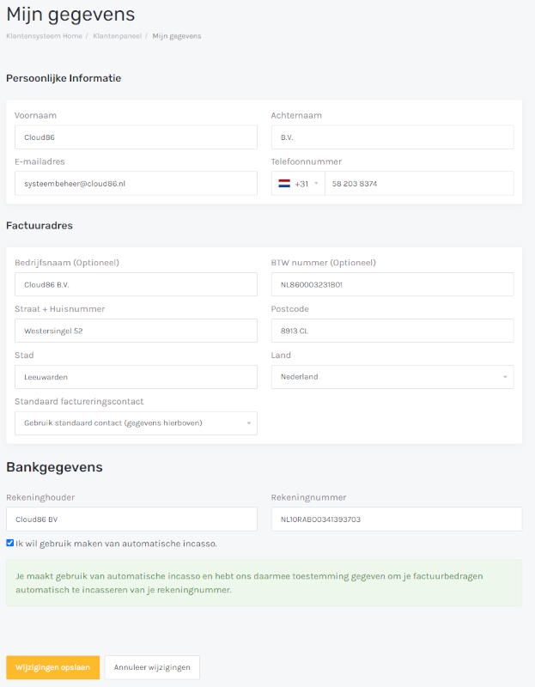This screenshot has height=687, width=535.
Task: Click Wijzigingen opslaan button
Action: 53,667
